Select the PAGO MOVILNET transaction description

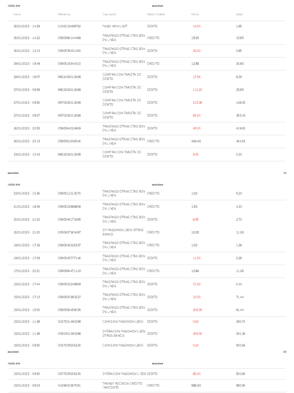click(115, 26)
